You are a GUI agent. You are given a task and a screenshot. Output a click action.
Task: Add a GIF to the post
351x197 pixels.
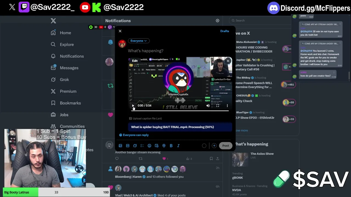[128, 146]
